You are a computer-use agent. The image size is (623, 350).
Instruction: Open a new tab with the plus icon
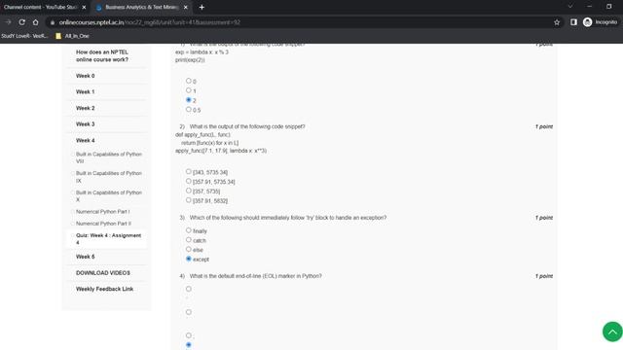pyautogui.click(x=202, y=7)
